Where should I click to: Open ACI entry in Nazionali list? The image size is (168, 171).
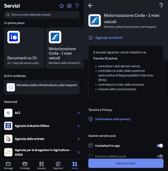(42, 113)
